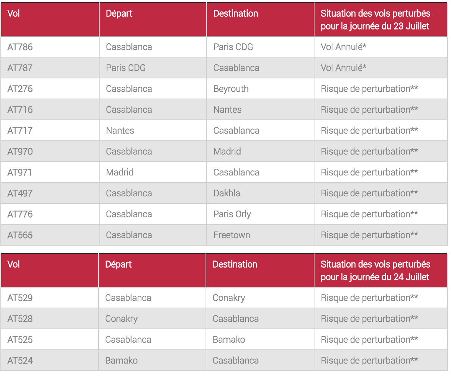This screenshot has height=380, width=451.
Task: Select flight AT716 to Nantes
Action: (x=20, y=110)
